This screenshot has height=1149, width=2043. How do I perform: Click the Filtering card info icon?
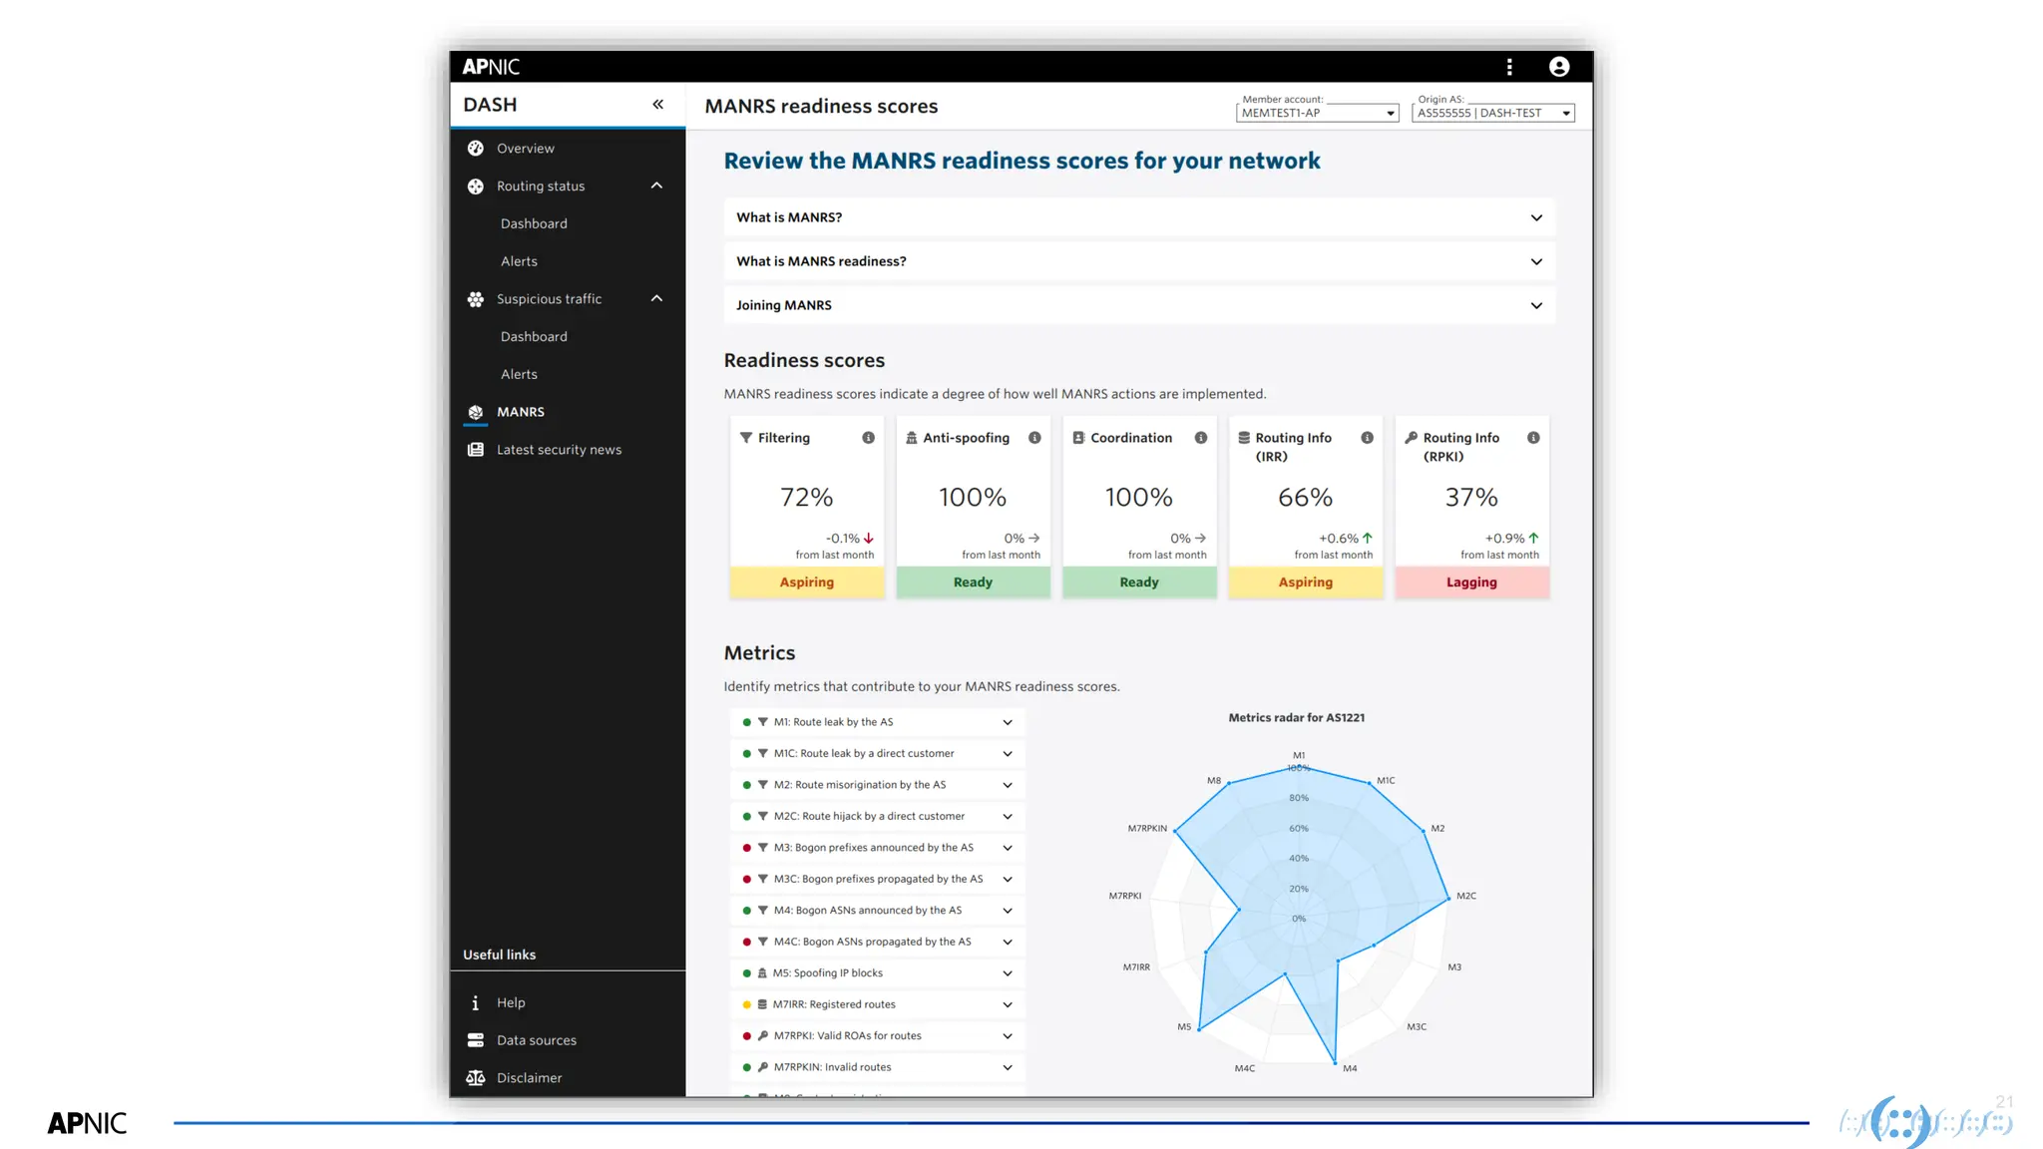(868, 438)
